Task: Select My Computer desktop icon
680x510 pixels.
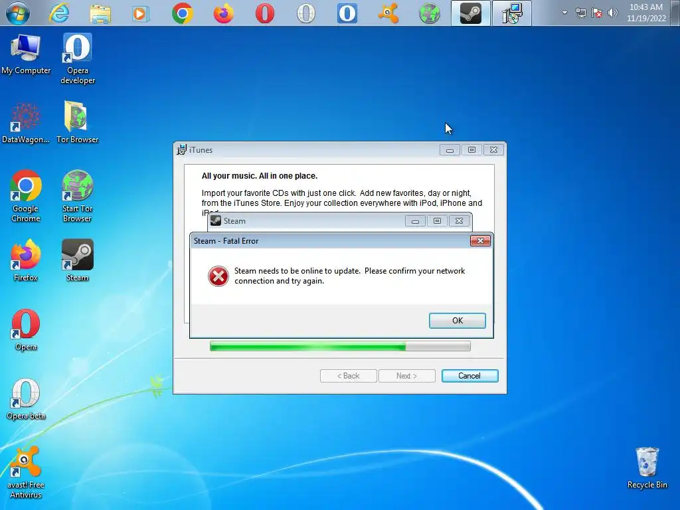Action: [x=26, y=54]
